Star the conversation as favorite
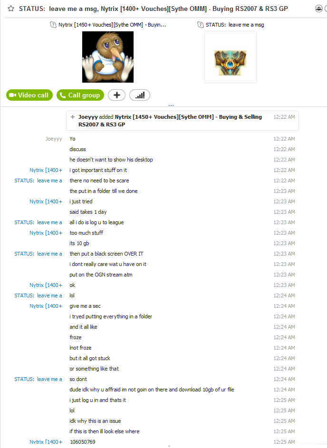Viewport: 327px width, 448px height. click(11, 9)
